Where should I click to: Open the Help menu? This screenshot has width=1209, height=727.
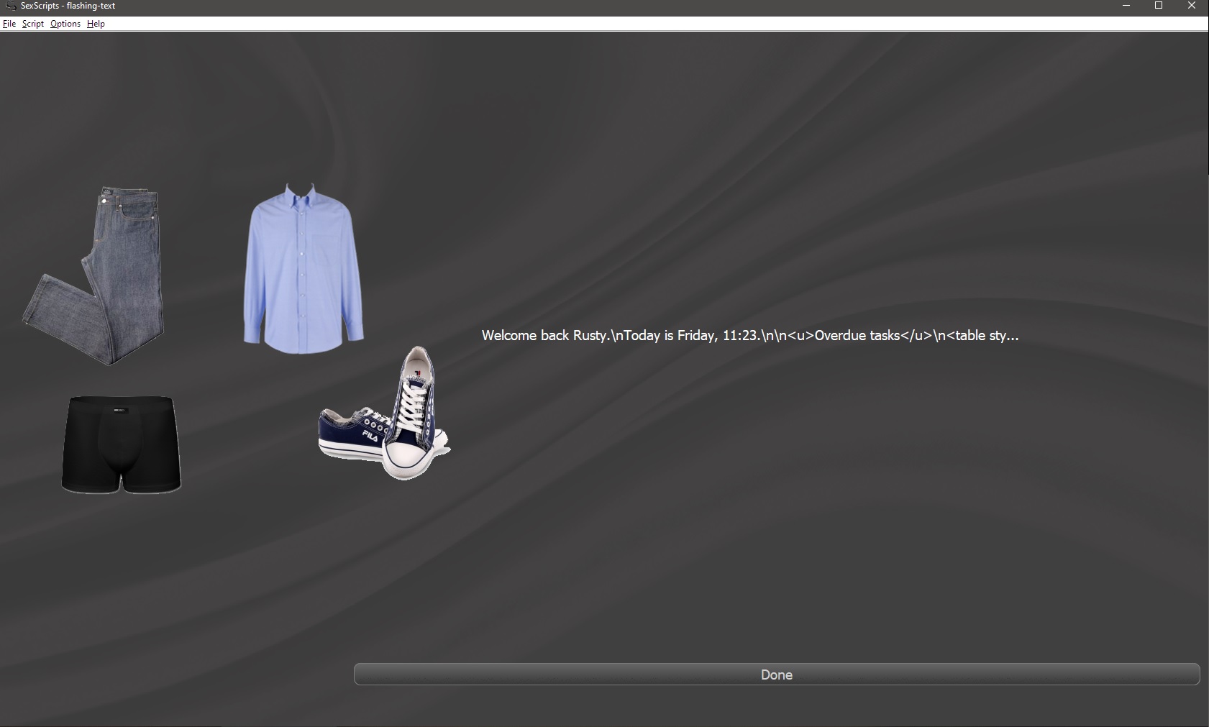pyautogui.click(x=96, y=24)
